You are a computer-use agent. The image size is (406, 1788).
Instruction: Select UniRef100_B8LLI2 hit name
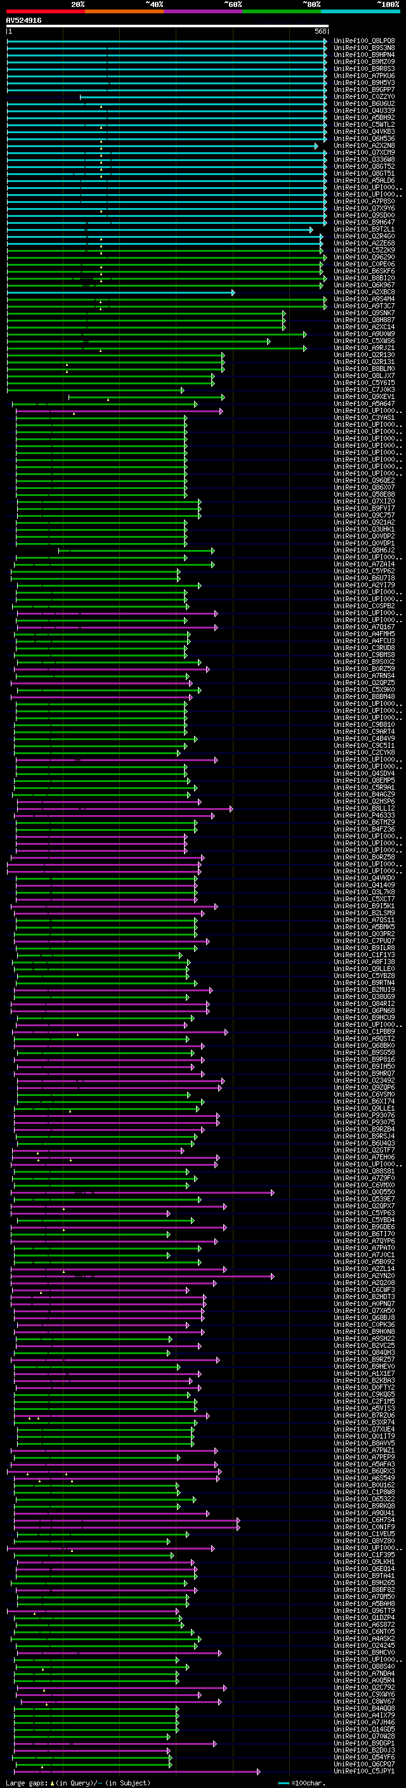point(364,808)
